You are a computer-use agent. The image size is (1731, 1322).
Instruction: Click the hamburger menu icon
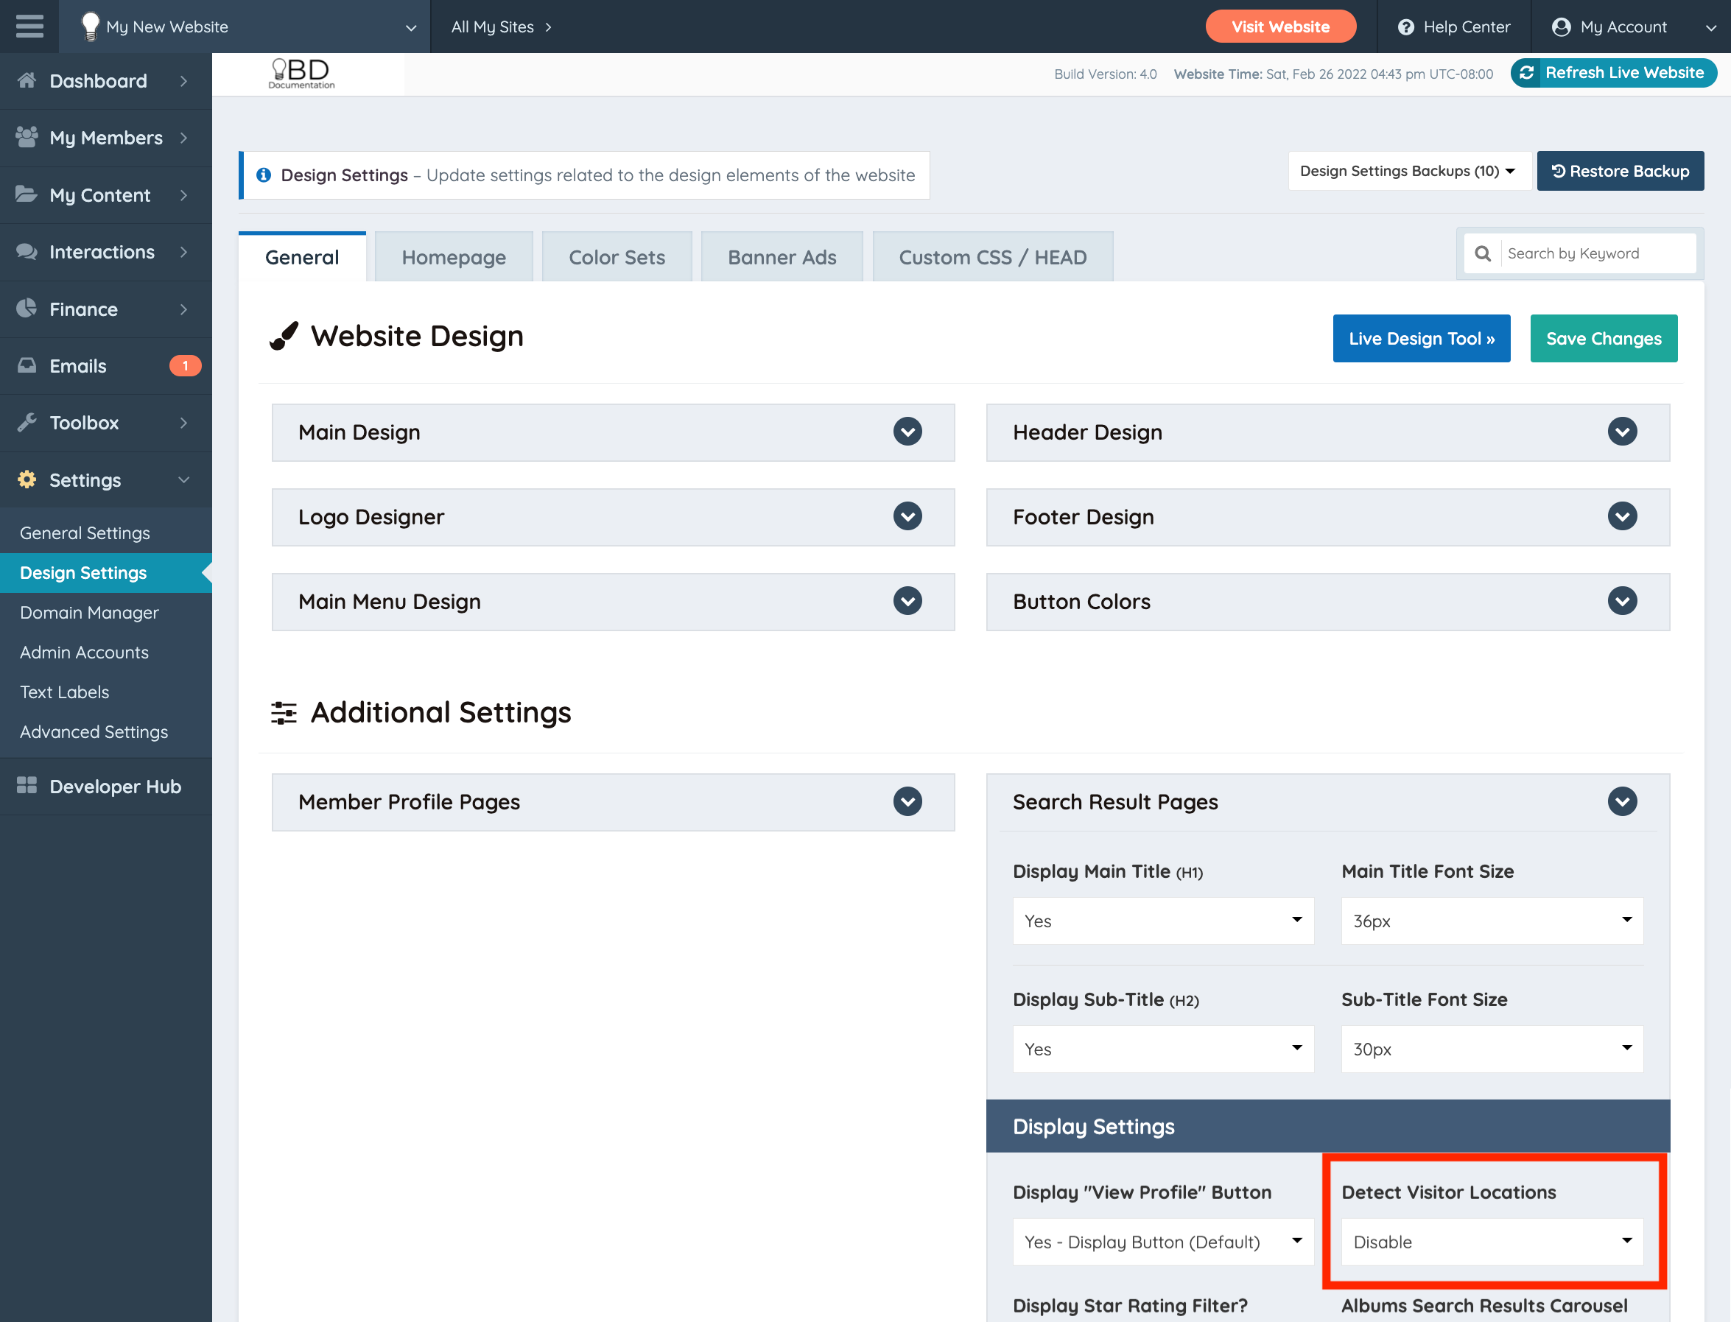point(29,26)
